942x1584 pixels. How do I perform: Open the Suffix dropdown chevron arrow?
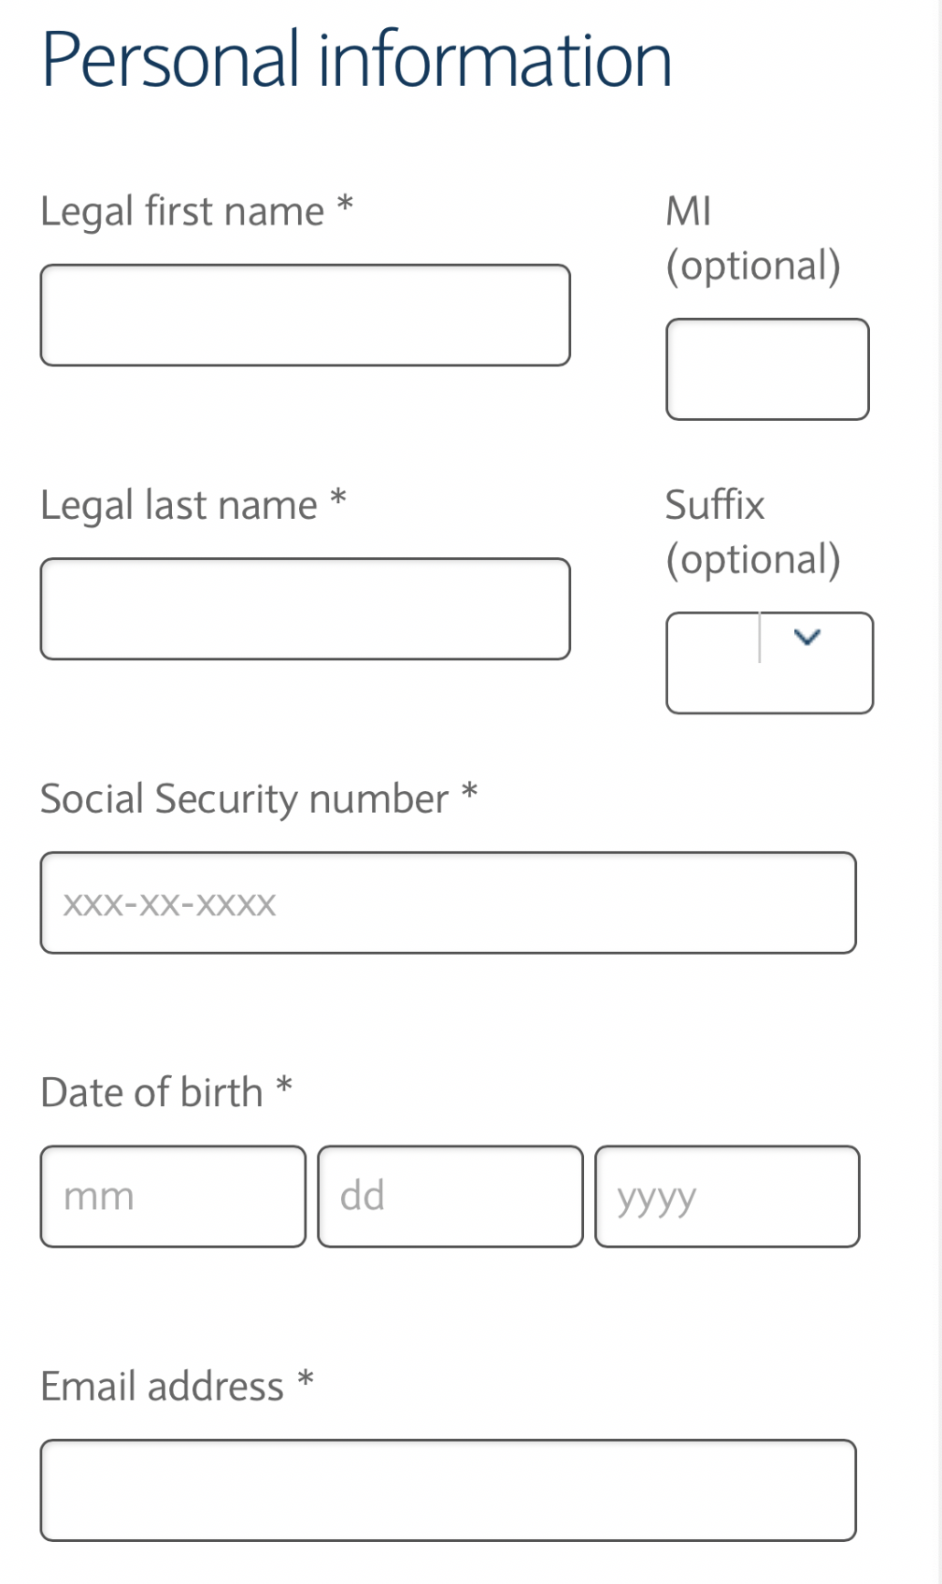coord(806,637)
